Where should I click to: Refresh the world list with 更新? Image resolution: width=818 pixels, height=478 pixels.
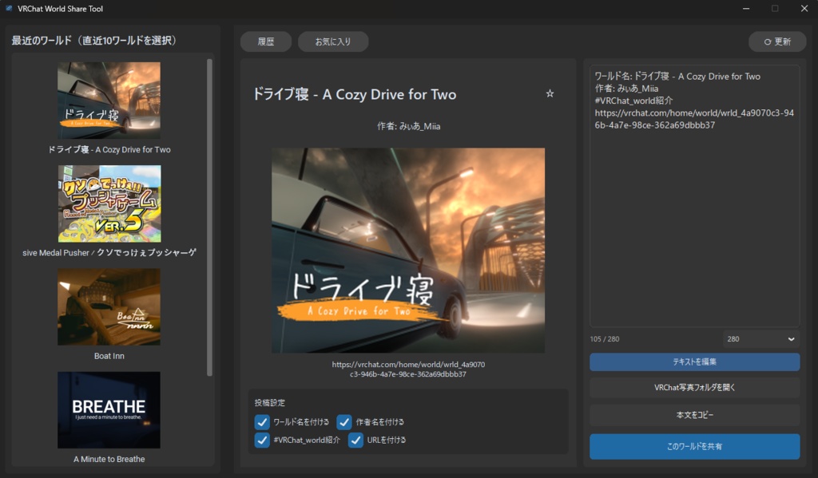click(776, 41)
